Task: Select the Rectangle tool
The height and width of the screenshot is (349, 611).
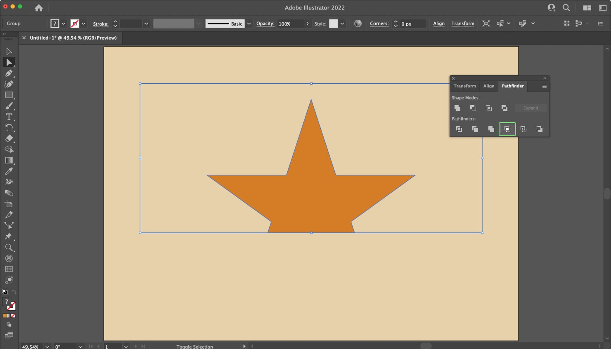Action: [9, 95]
